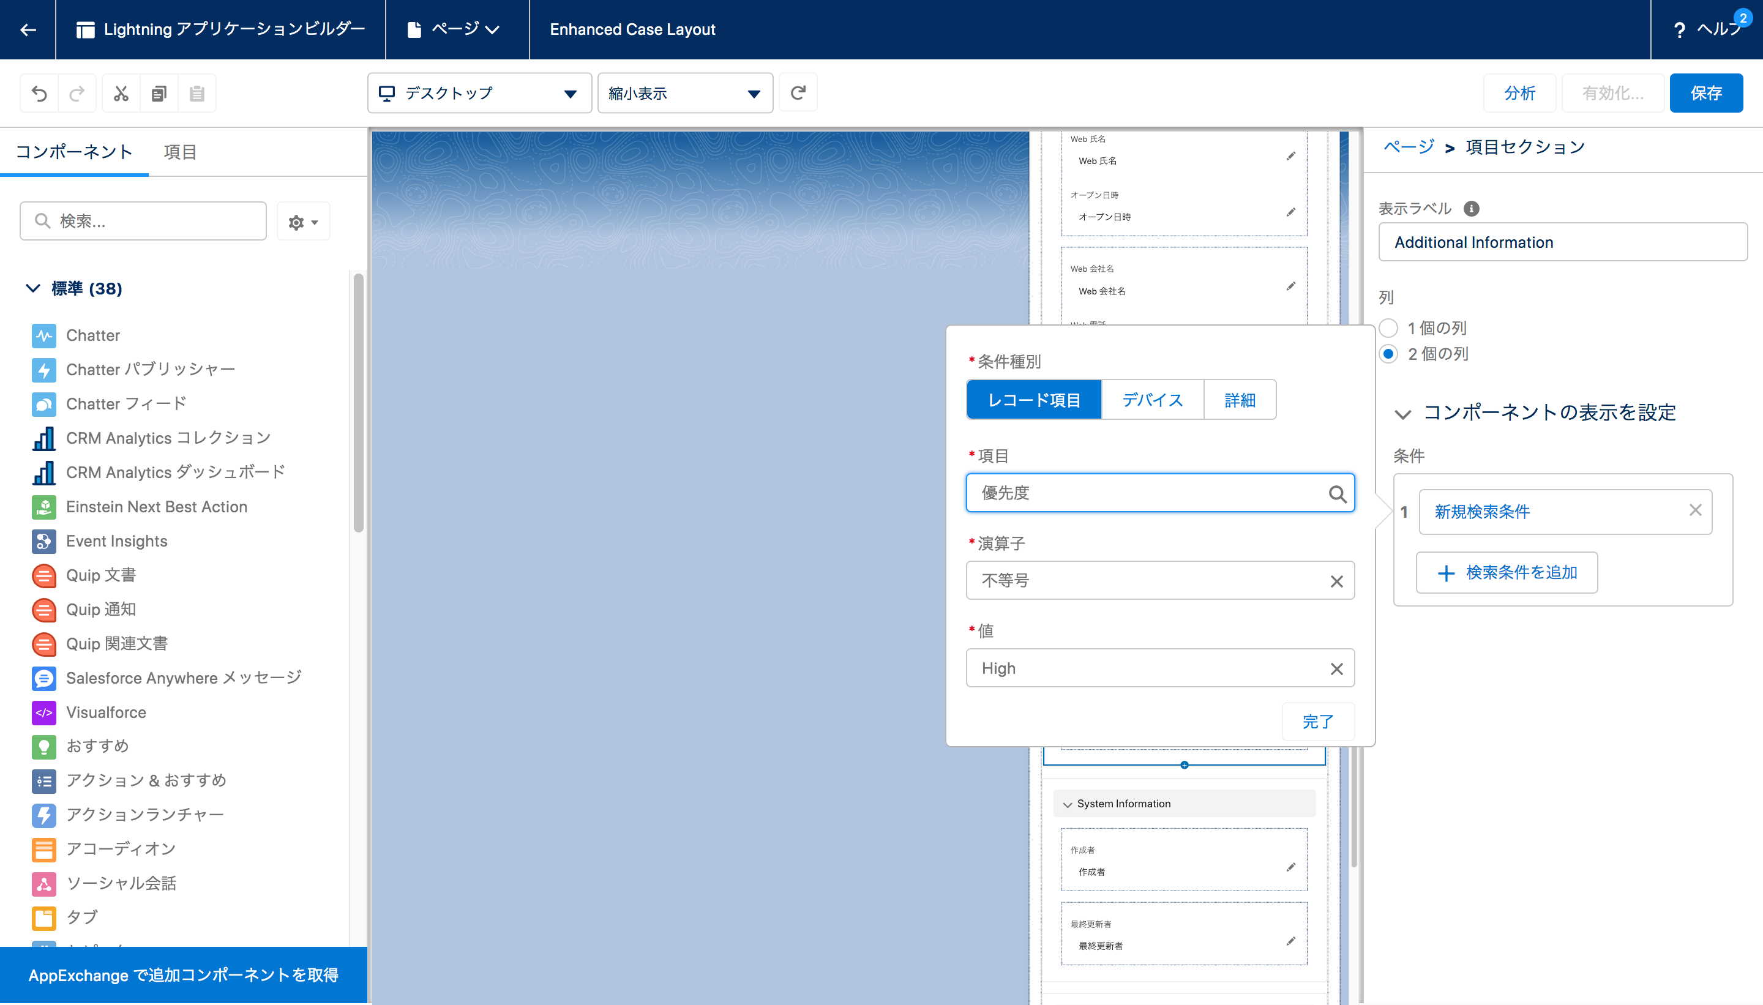Click info icon beside 表示ラベル
The height and width of the screenshot is (1005, 1763).
tap(1471, 209)
